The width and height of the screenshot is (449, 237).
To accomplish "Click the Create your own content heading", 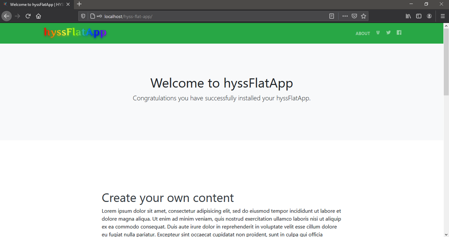I will pos(168,197).
